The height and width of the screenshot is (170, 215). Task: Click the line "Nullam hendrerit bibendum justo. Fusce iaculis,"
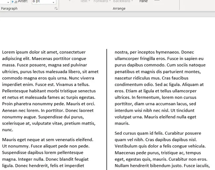pyautogui.click(x=162, y=166)
